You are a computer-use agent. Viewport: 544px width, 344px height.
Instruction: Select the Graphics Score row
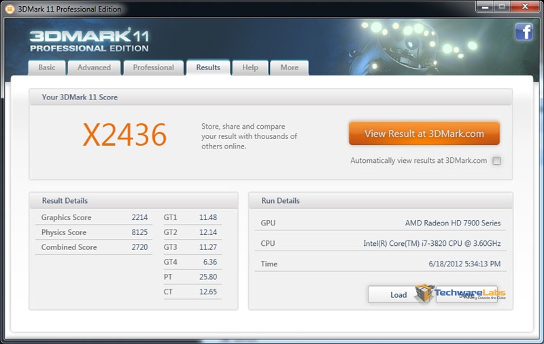click(94, 217)
